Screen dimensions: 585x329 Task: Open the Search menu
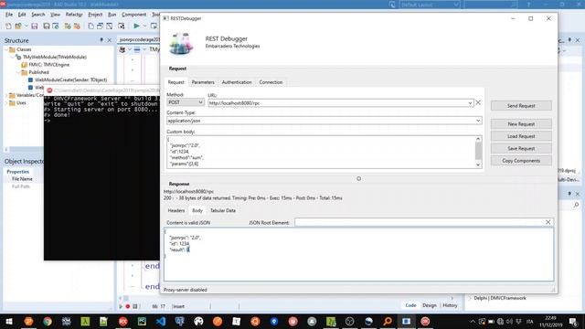pos(37,15)
